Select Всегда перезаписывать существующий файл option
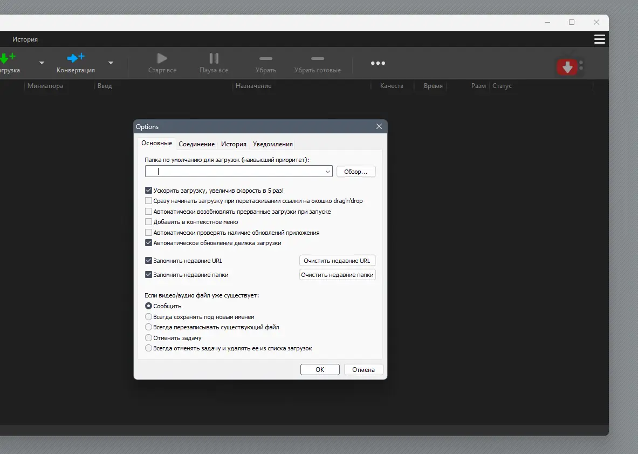This screenshot has width=638, height=454. click(x=148, y=327)
